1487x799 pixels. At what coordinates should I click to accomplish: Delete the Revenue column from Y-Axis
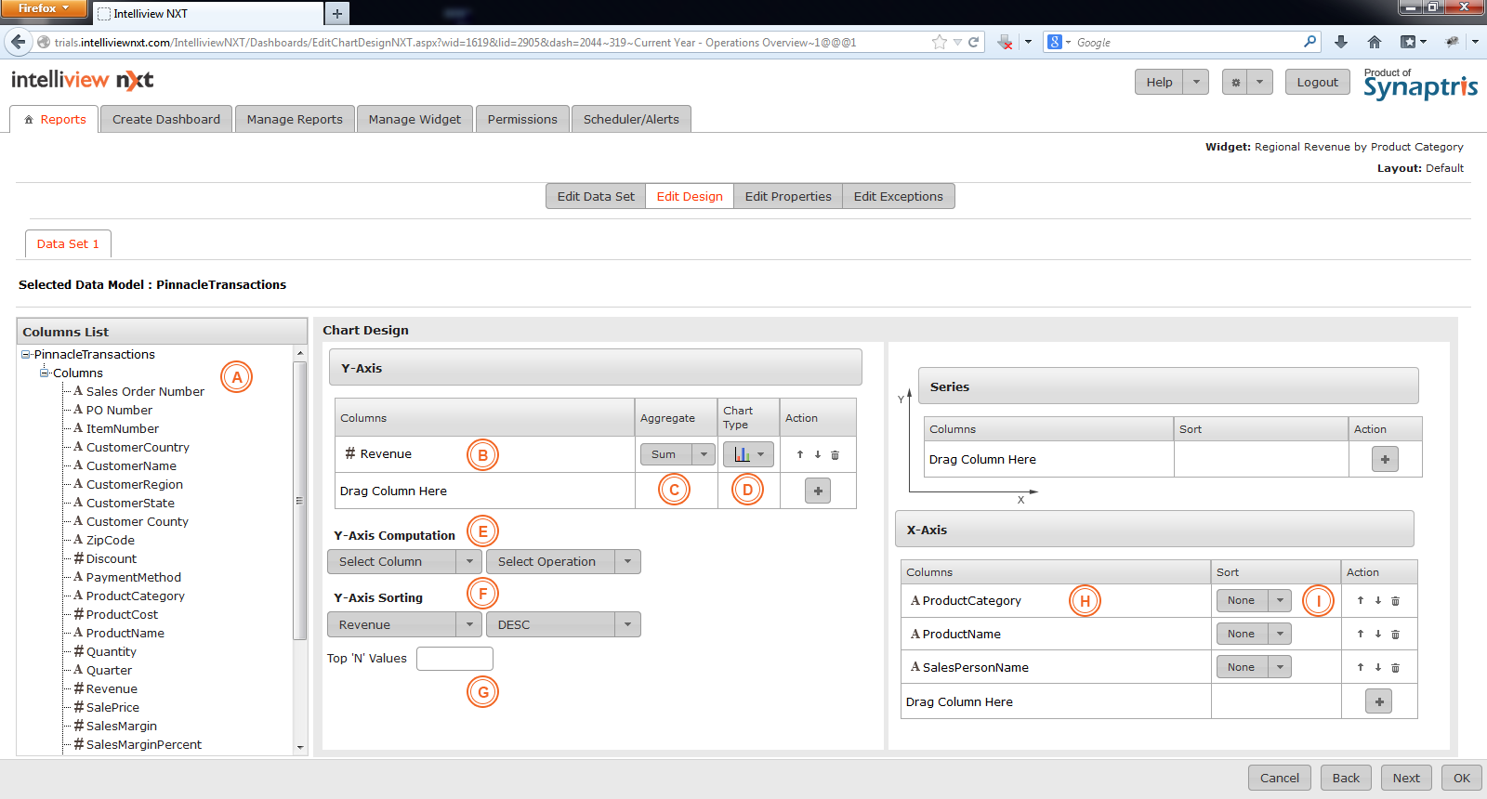(x=835, y=455)
